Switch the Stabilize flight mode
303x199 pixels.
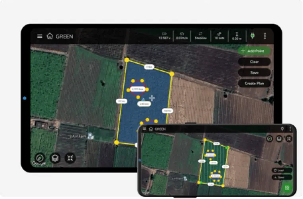pos(200,36)
